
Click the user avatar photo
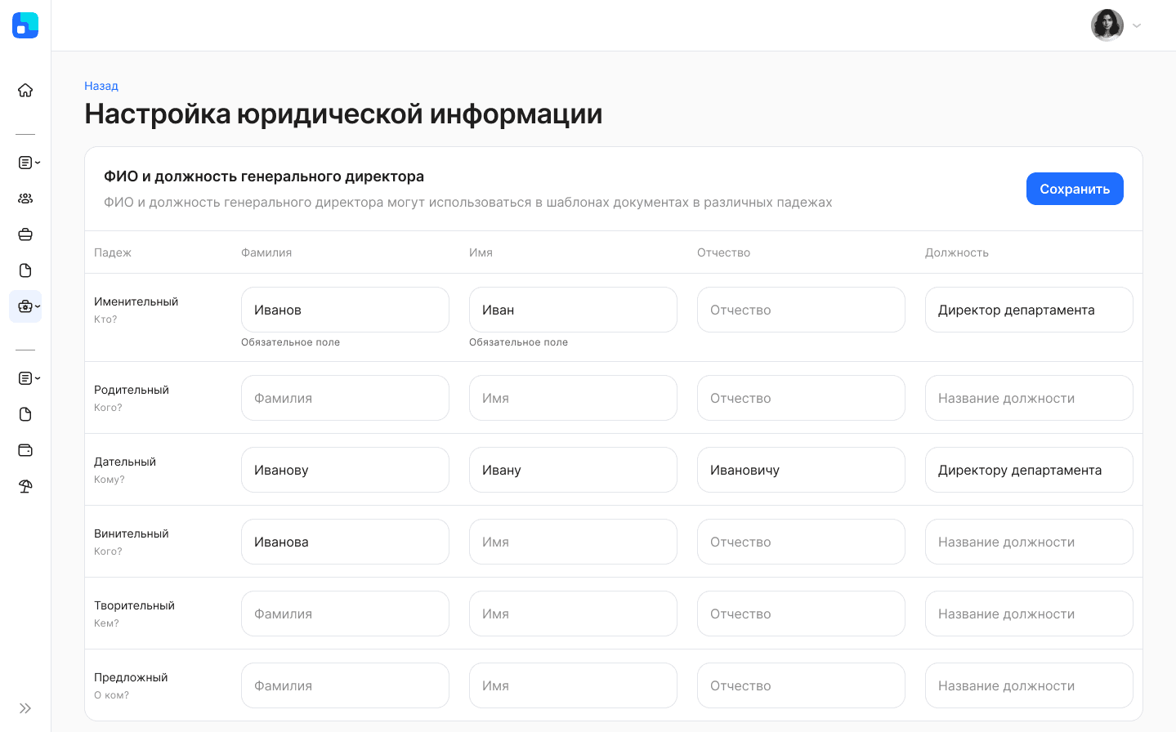pyautogui.click(x=1107, y=25)
